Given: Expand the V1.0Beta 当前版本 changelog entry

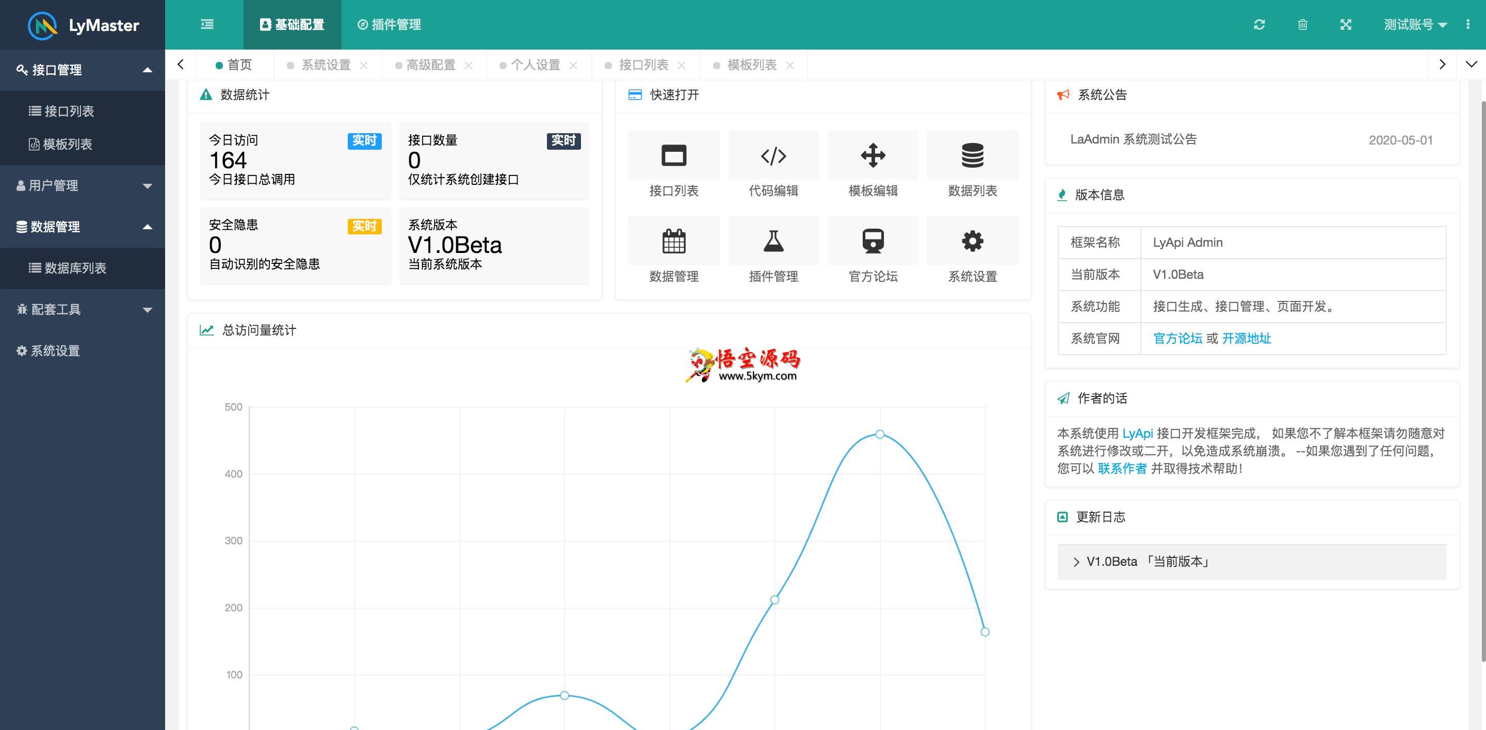Looking at the screenshot, I should [1251, 562].
